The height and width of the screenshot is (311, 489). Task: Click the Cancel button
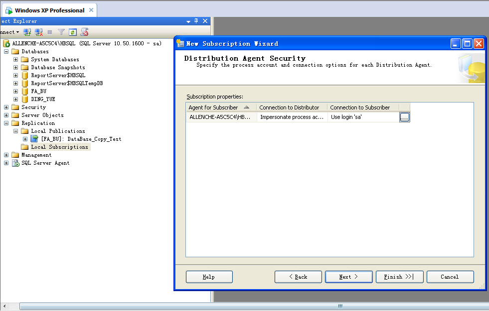450,277
